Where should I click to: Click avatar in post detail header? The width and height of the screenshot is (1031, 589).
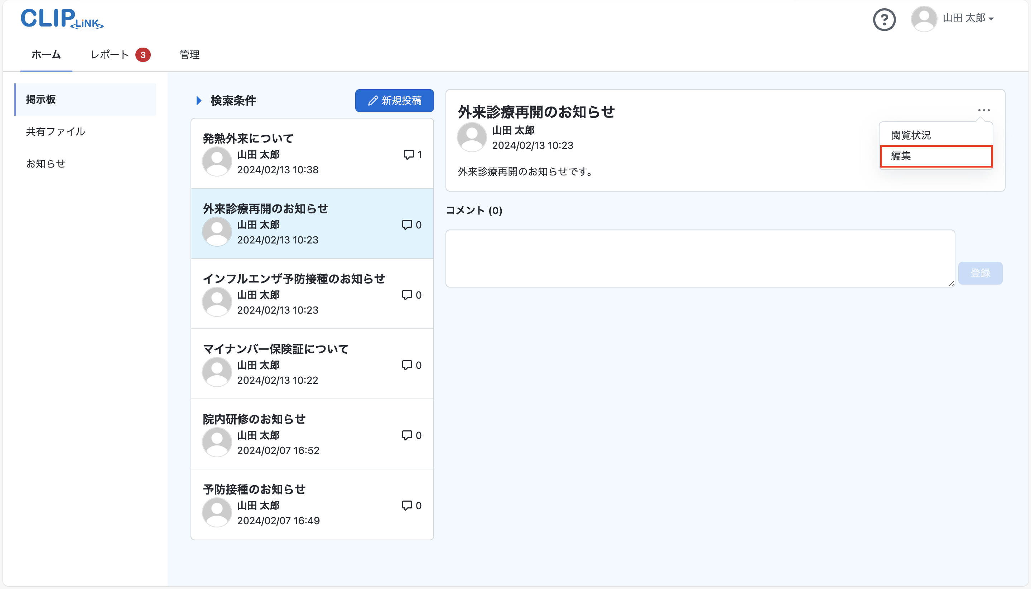click(x=472, y=137)
